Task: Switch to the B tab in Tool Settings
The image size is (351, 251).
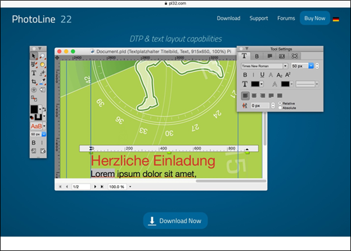Action: [x=256, y=56]
